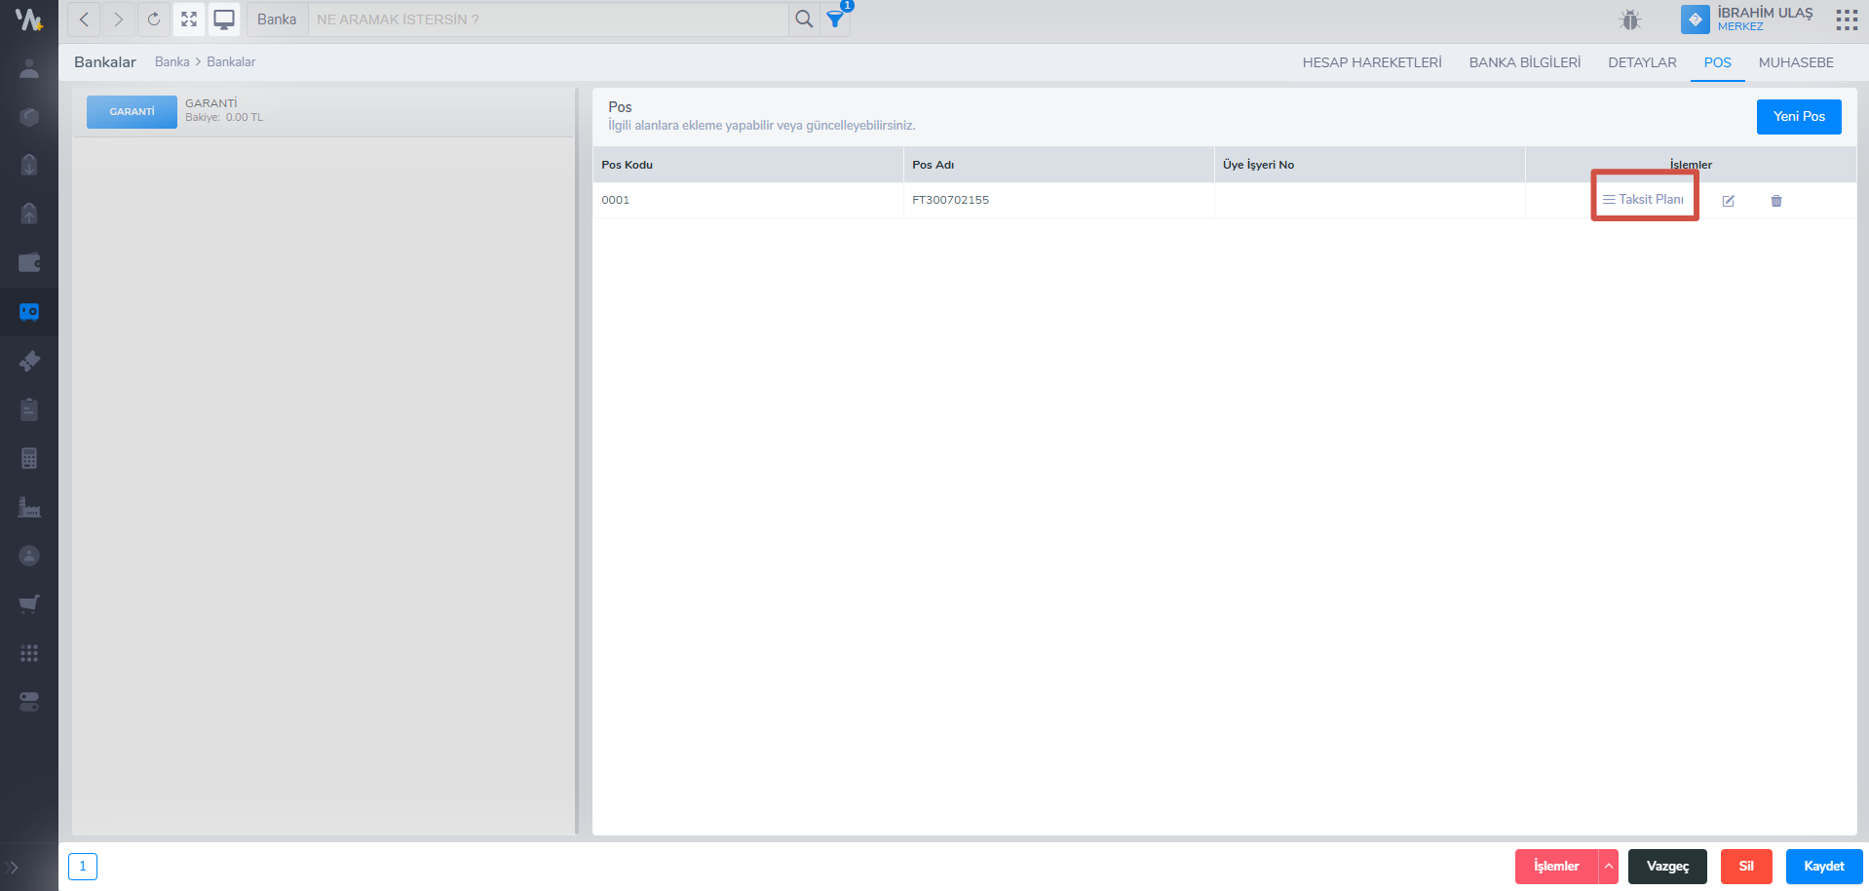
Task: Click the Yeni Pos button
Action: 1798,117
